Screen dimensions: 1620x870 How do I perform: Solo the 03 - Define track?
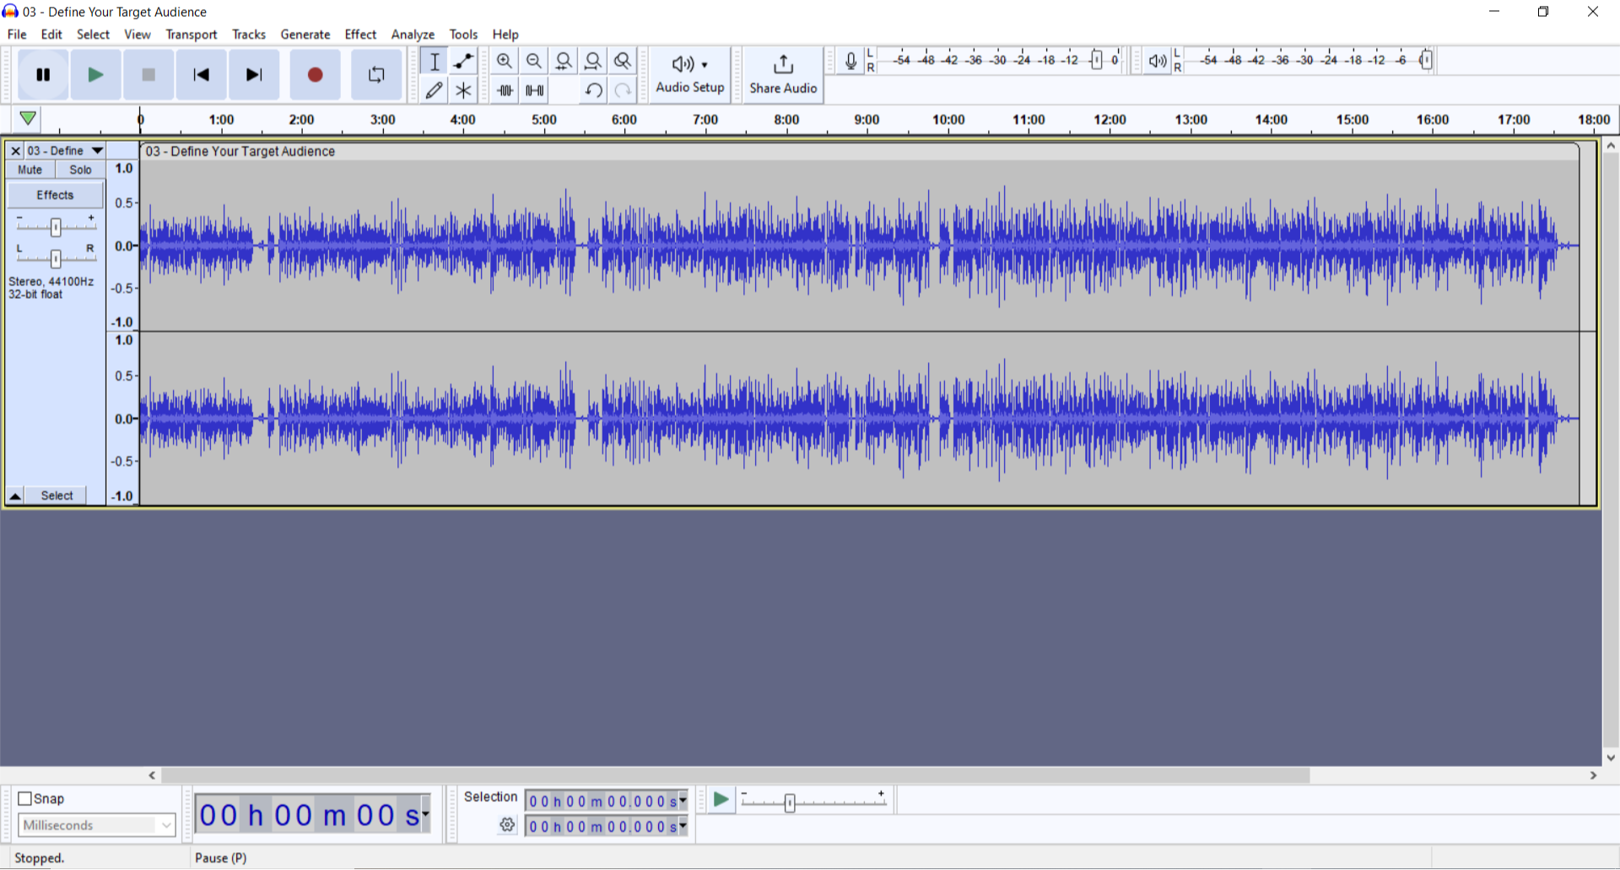(x=80, y=170)
